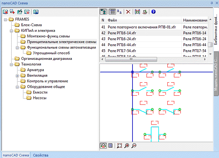219x158 pixels.
Task: Click the red X delete frame icon
Action: tap(128, 12)
